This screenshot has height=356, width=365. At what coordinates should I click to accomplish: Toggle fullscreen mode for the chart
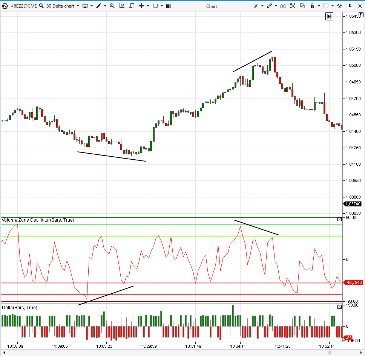[293, 6]
